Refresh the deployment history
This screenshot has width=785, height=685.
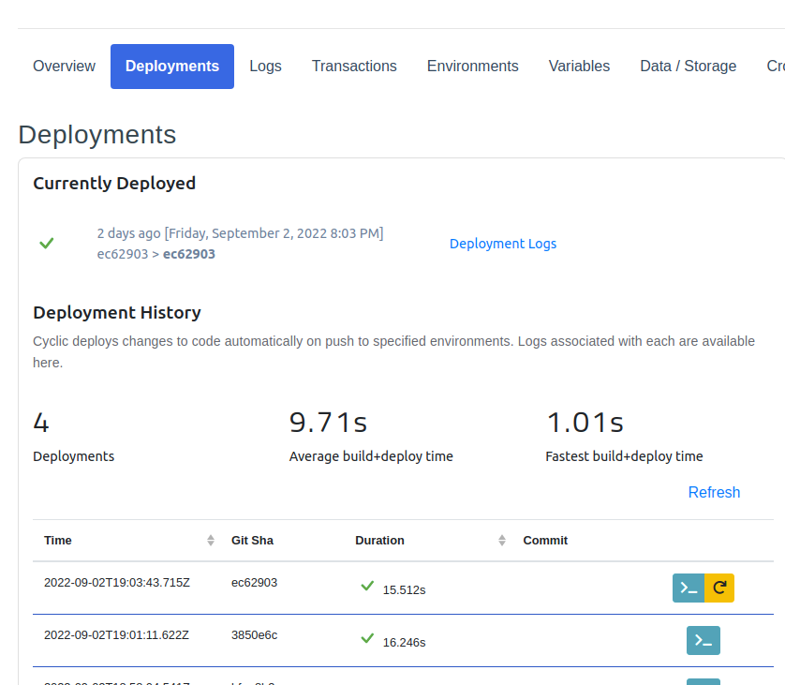pyautogui.click(x=714, y=492)
